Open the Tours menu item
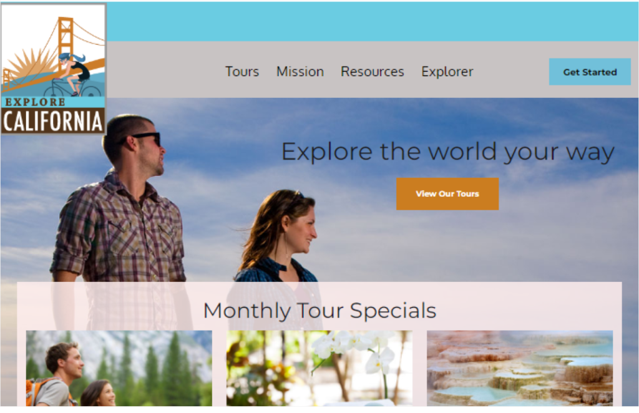The image size is (639, 413). click(x=242, y=72)
